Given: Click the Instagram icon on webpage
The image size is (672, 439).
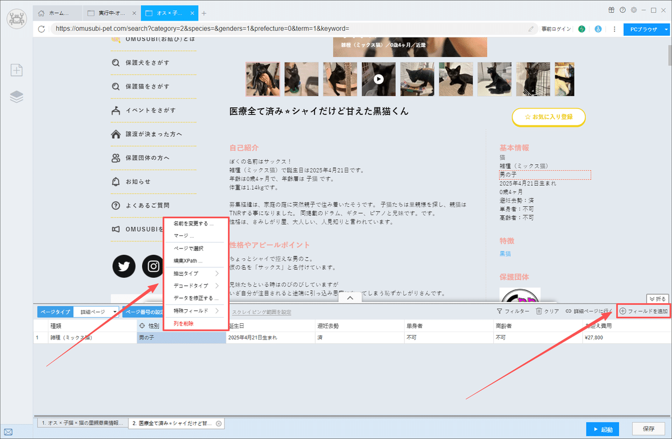Looking at the screenshot, I should click(153, 266).
